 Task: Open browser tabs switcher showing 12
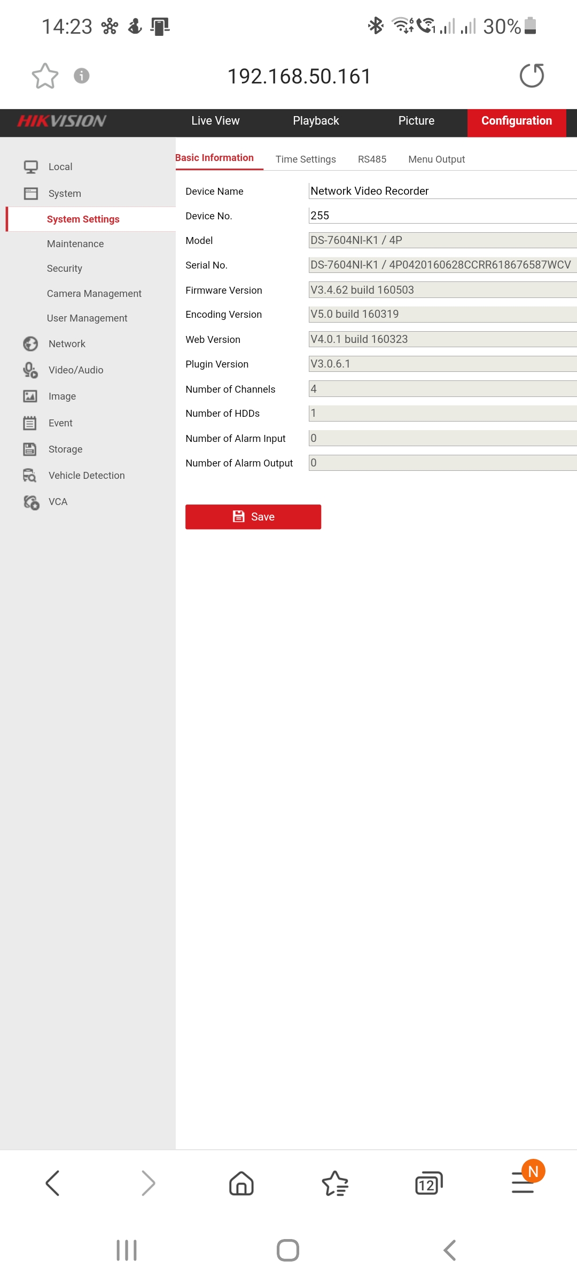pyautogui.click(x=428, y=1183)
